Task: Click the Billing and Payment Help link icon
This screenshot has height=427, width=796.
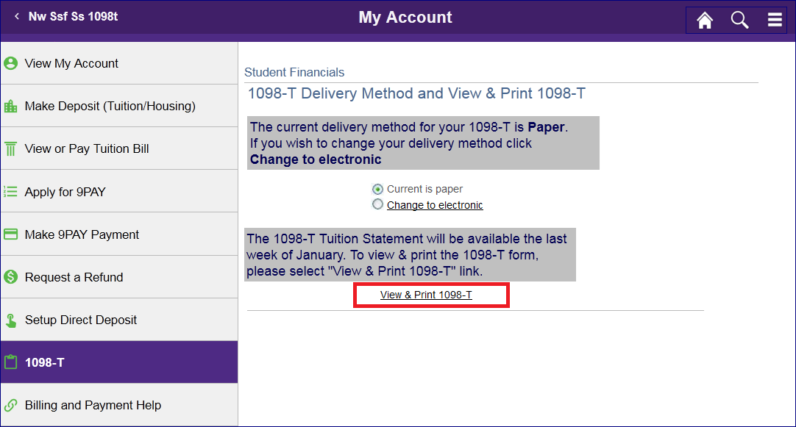Action: 10,405
